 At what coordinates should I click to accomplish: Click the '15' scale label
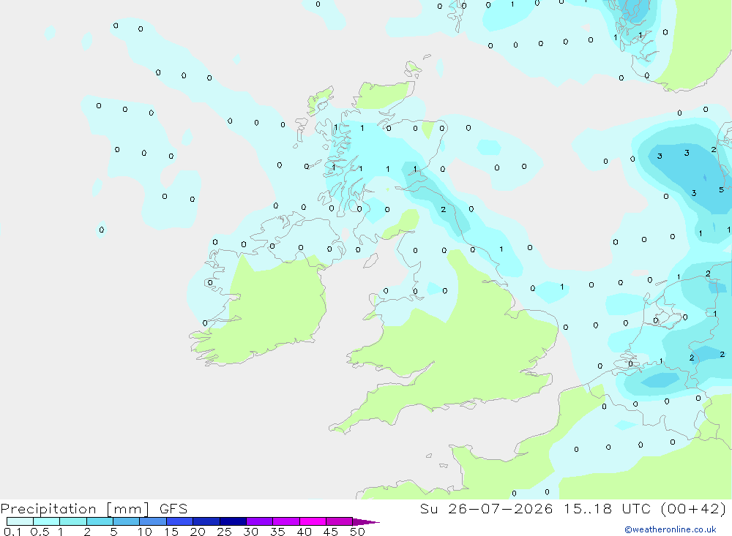click(x=171, y=532)
